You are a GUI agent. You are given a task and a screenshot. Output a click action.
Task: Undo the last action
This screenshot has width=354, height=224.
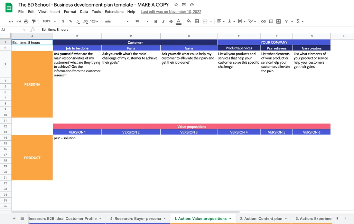pyautogui.click(x=10, y=21)
